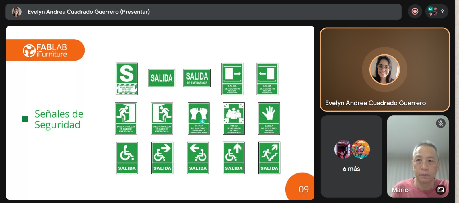This screenshot has width=459, height=203.
Task: Click the 'Punto de reunión' sign
Action: (x=234, y=118)
